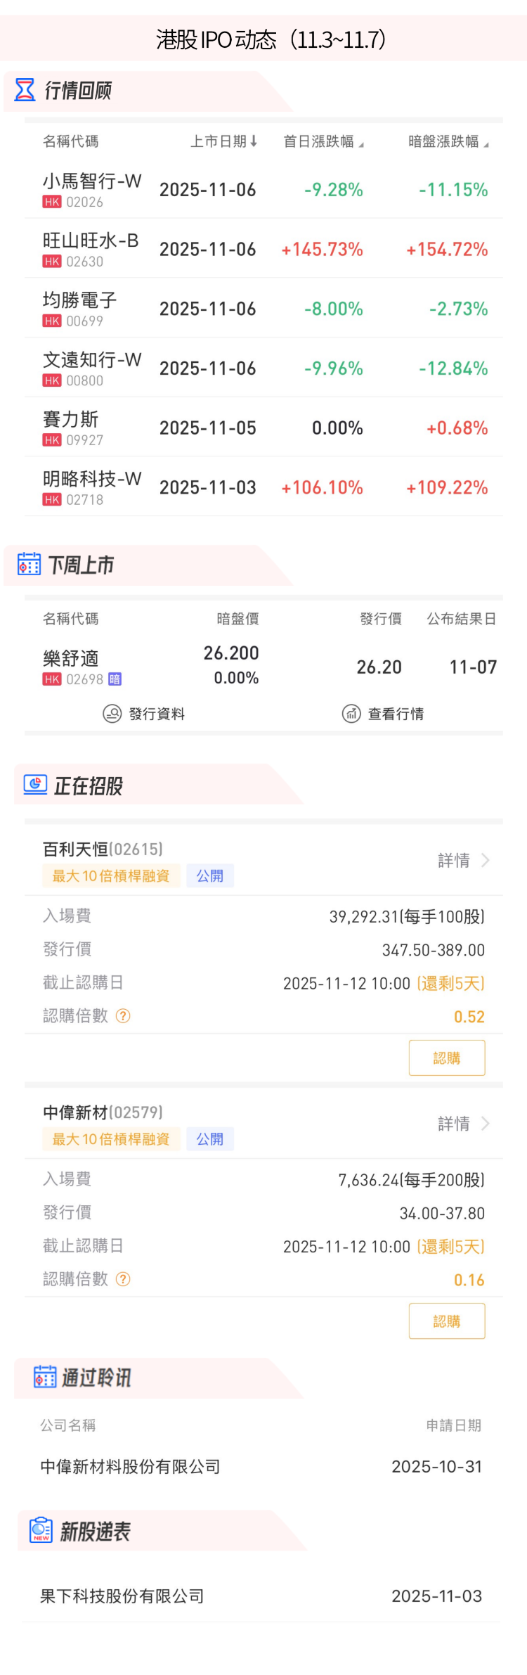This screenshot has height=1675, width=527.
Task: Click the calendar icon beside 通过聆讯
Action: point(45,1376)
